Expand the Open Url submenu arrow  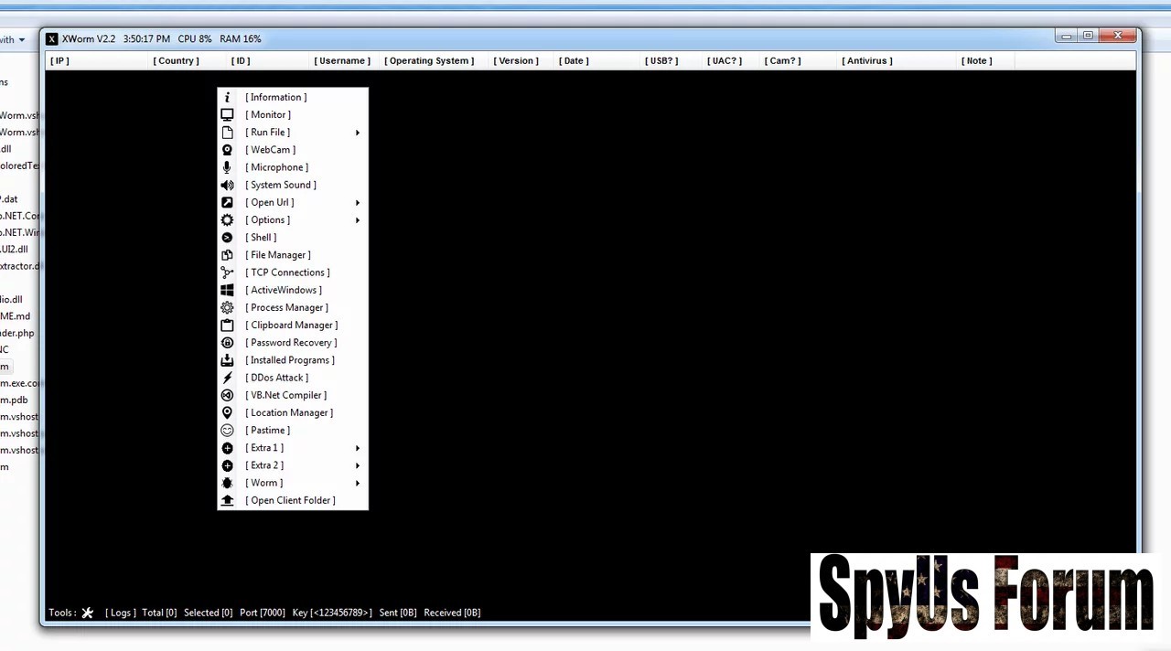357,203
